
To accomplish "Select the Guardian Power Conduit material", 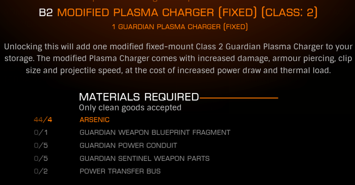I will click(128, 146).
